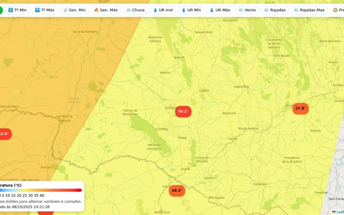Viewport: 344px width, 215px height.
Task: Click the Condeúba town label
Action: 260,184
